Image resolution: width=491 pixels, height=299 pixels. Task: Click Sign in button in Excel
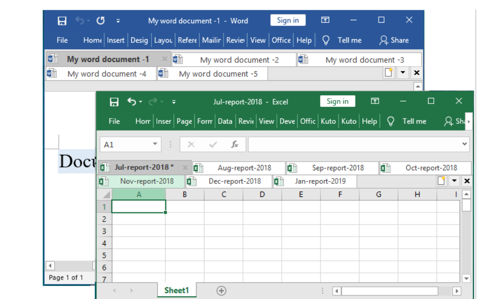point(338,101)
